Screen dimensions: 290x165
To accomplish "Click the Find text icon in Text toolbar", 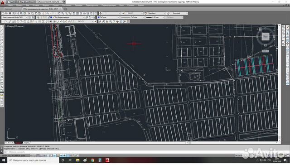I will click(111, 21).
